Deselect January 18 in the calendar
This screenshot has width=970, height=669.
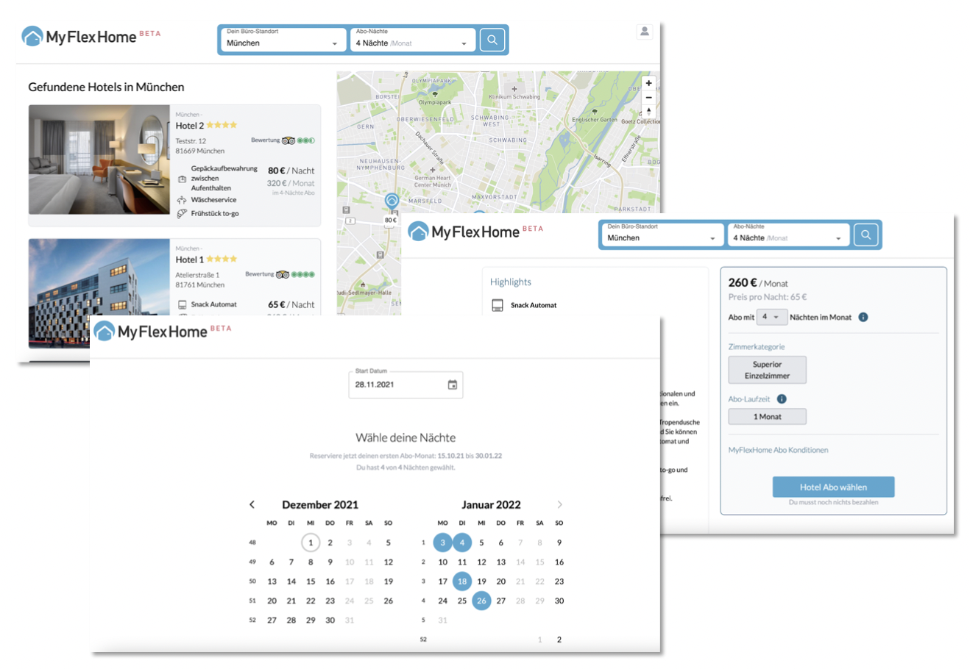point(462,581)
